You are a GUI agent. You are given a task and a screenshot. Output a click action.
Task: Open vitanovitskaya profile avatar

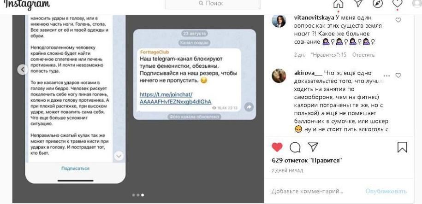click(x=279, y=21)
